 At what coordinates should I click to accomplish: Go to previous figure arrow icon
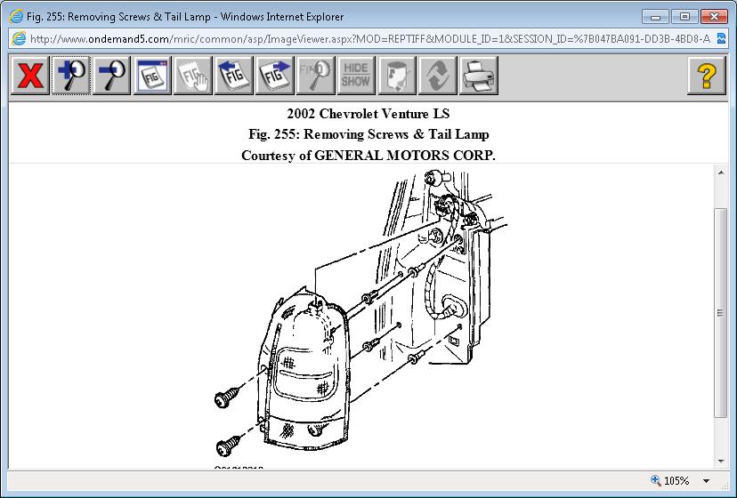[233, 76]
